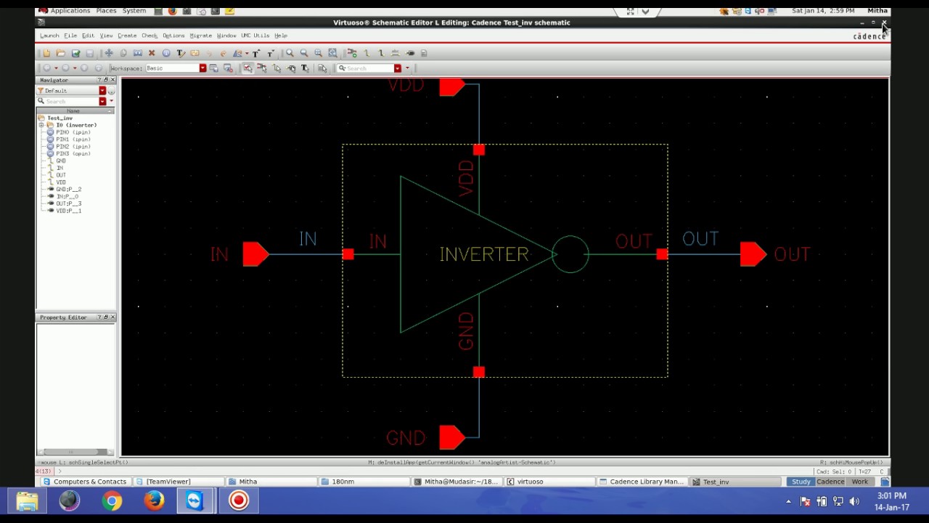Switch to the Cadence workspace button
Image resolution: width=929 pixels, height=523 pixels.
pyautogui.click(x=830, y=482)
